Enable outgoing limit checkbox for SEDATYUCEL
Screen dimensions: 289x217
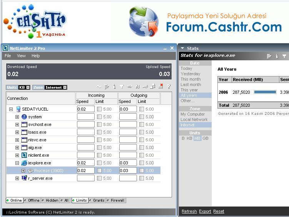pyautogui.click(x=142, y=109)
